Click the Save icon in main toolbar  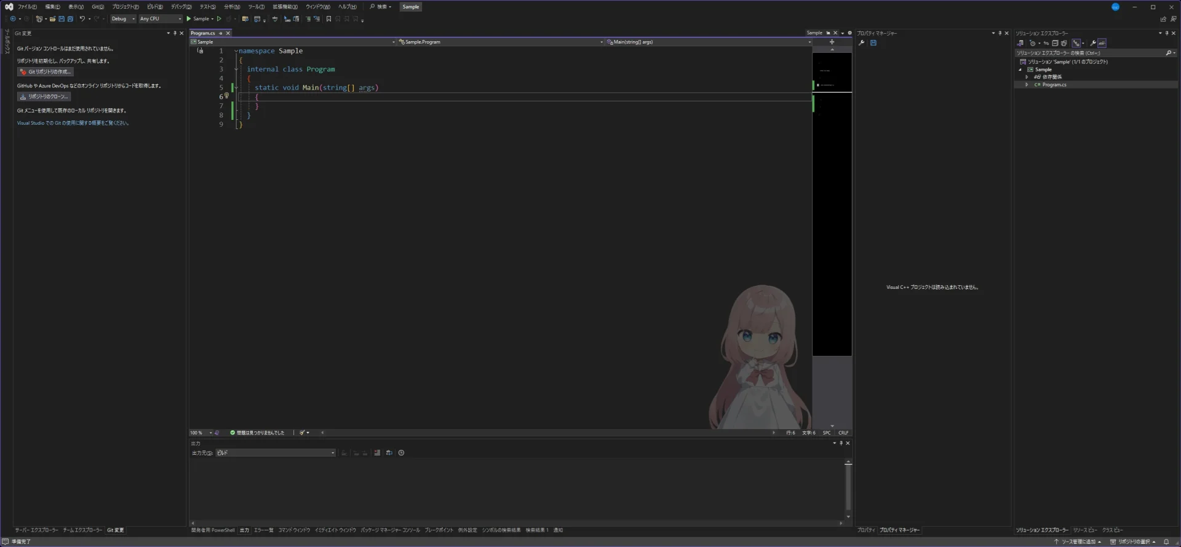click(62, 19)
